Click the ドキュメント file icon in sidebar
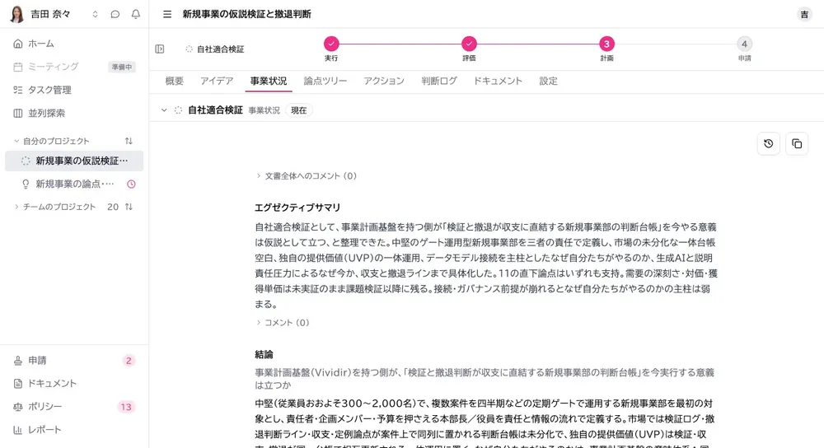This screenshot has height=448, width=824. 18,384
